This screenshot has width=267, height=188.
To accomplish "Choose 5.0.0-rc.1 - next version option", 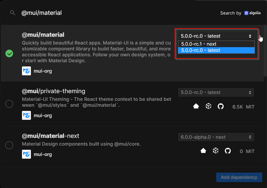I will point(216,44).
